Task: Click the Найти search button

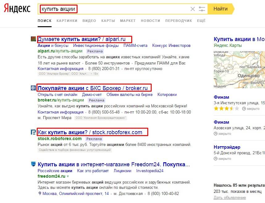Action: [x=221, y=9]
